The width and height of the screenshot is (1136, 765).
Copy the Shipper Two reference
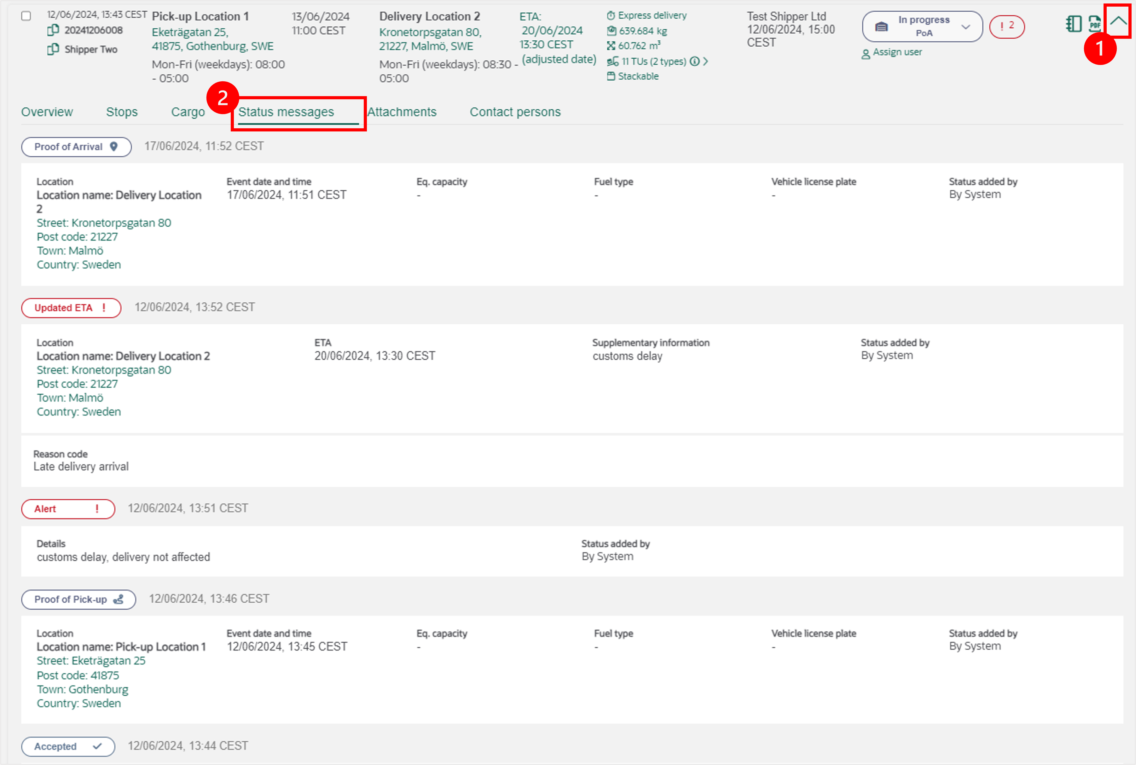(x=53, y=49)
